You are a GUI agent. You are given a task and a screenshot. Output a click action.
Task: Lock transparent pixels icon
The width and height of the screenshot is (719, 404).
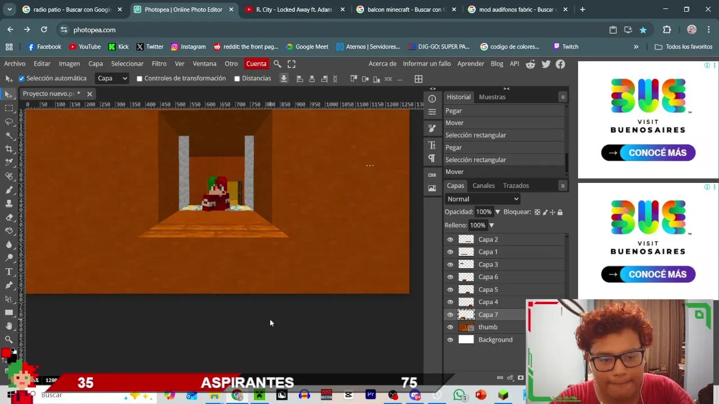(537, 212)
